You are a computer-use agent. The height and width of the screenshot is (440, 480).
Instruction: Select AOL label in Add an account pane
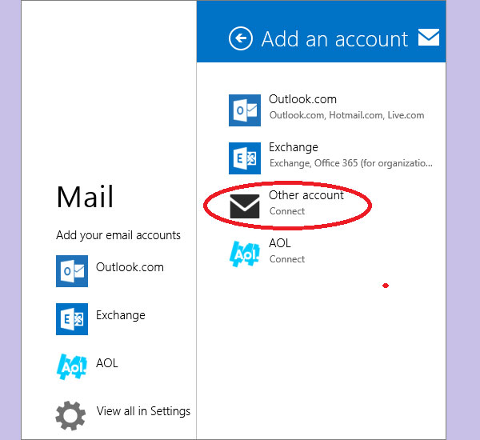[280, 243]
